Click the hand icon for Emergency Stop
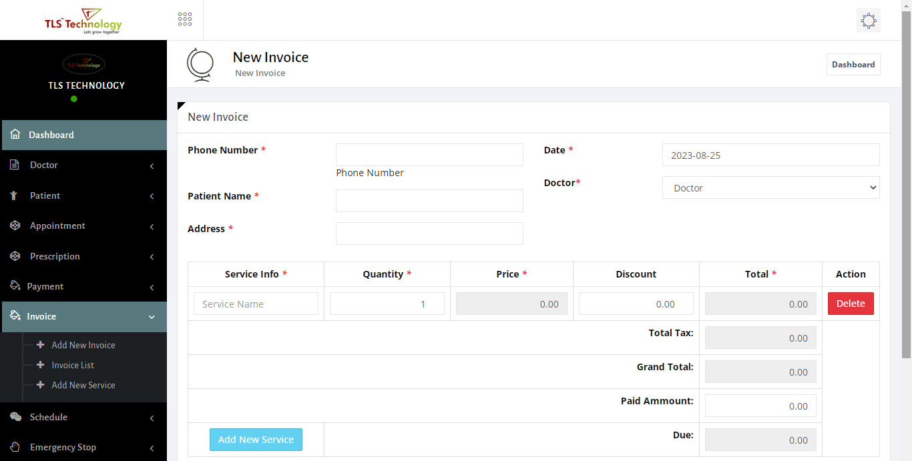The height and width of the screenshot is (461, 912). tap(15, 447)
